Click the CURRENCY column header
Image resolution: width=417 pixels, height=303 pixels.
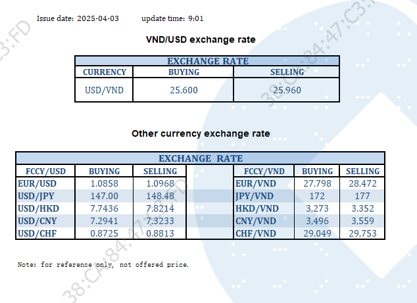point(105,72)
